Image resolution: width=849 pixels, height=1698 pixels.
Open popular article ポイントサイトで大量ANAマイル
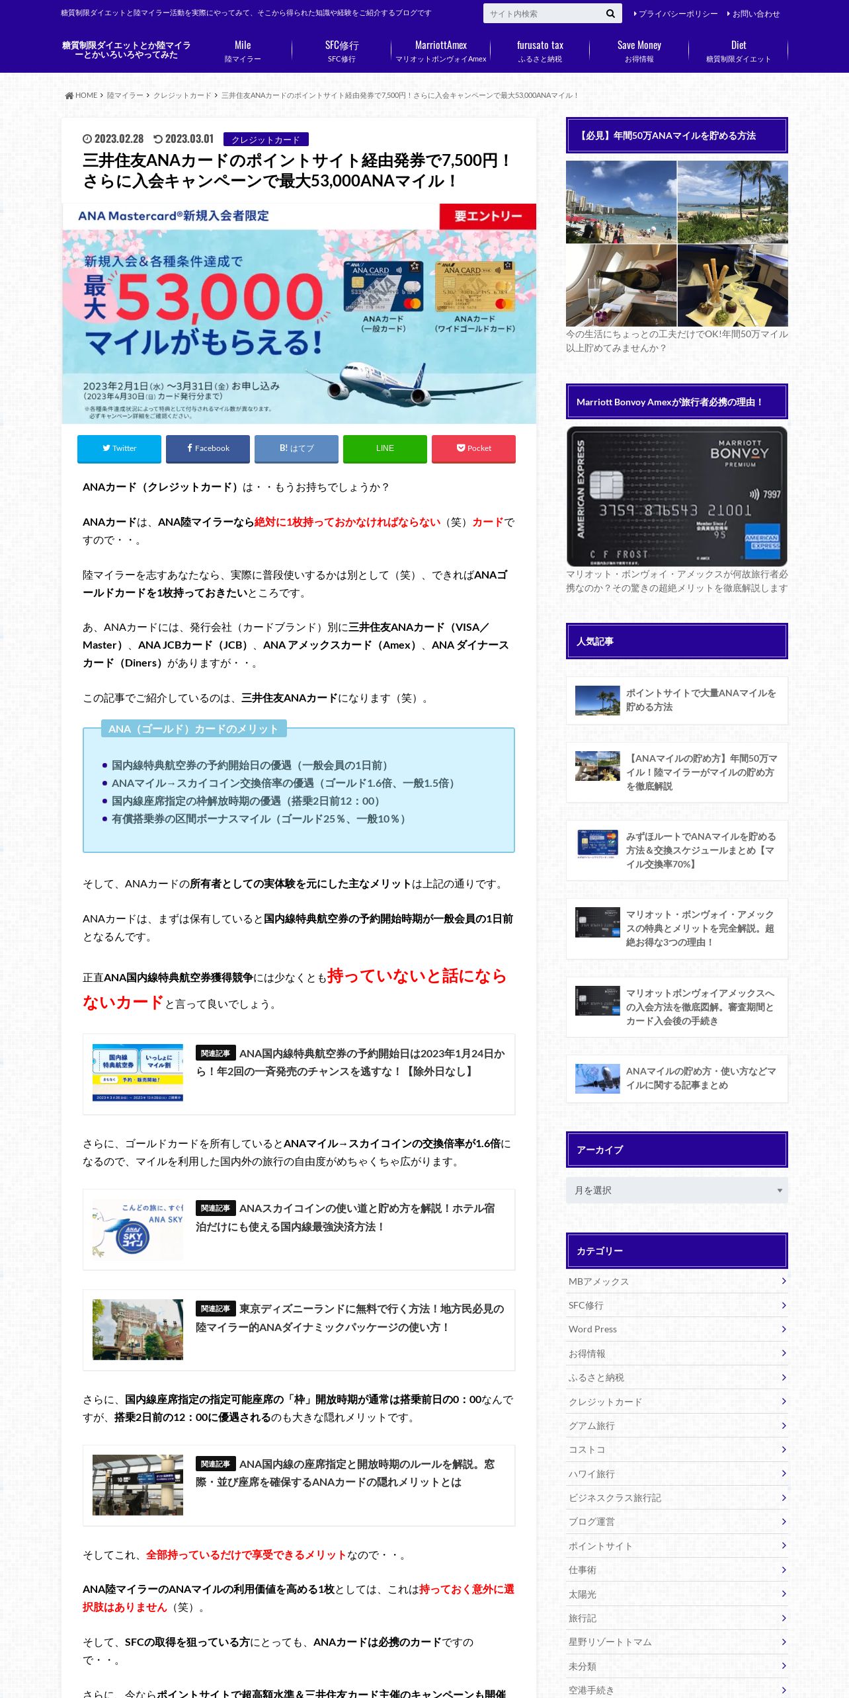[x=677, y=700]
